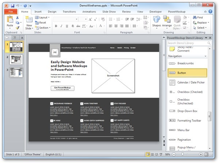Screen dimensions: 219x163
Task: Center text in Paragraph group
Action: point(116,26)
